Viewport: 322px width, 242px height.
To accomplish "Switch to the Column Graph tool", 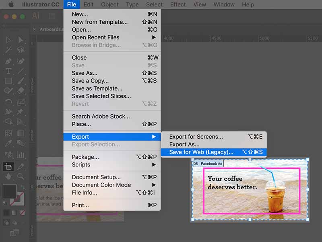I will 21,154.
